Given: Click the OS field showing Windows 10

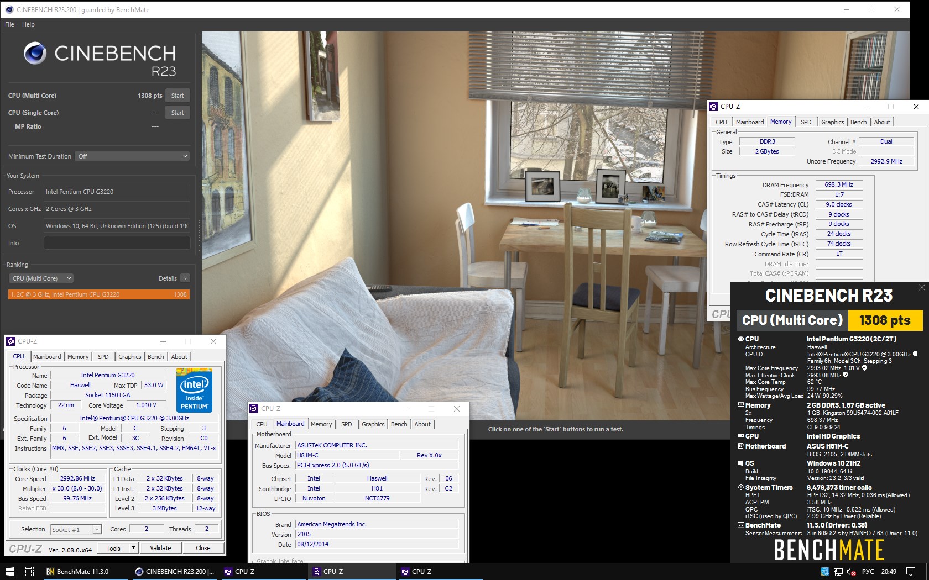Looking at the screenshot, I should 117,226.
